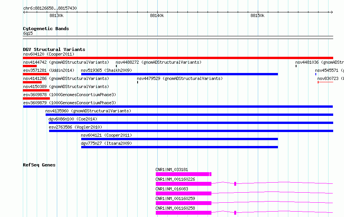Viewport: 344px width, 217px height.
Task: Select the Cytogenetic Bands track title
Action: coord(46,29)
